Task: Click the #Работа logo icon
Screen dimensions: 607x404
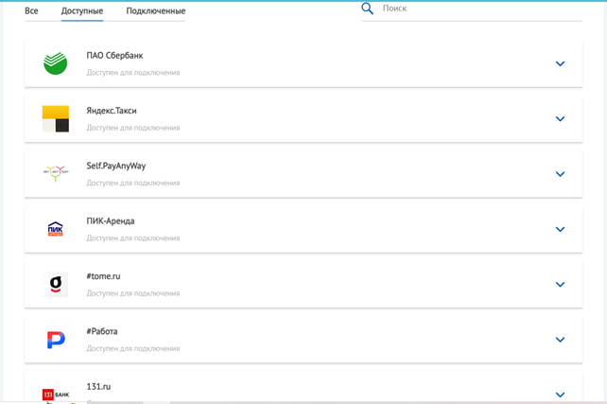Action: tap(56, 339)
